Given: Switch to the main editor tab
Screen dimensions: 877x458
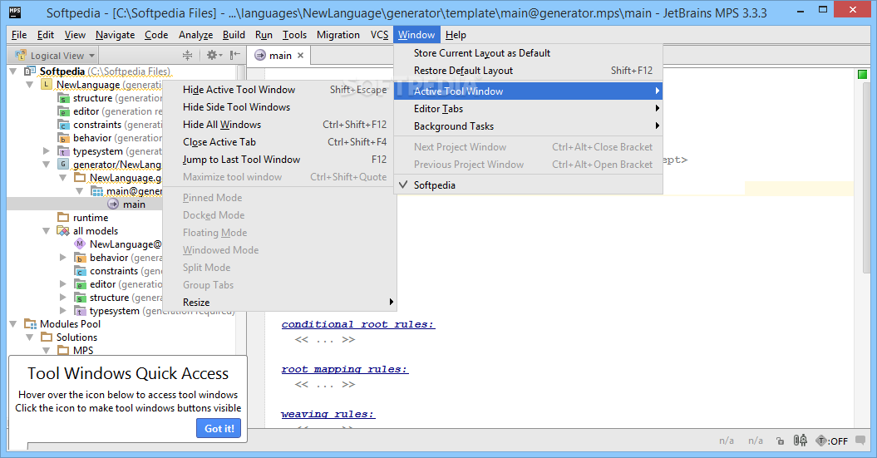Looking at the screenshot, I should click(278, 56).
